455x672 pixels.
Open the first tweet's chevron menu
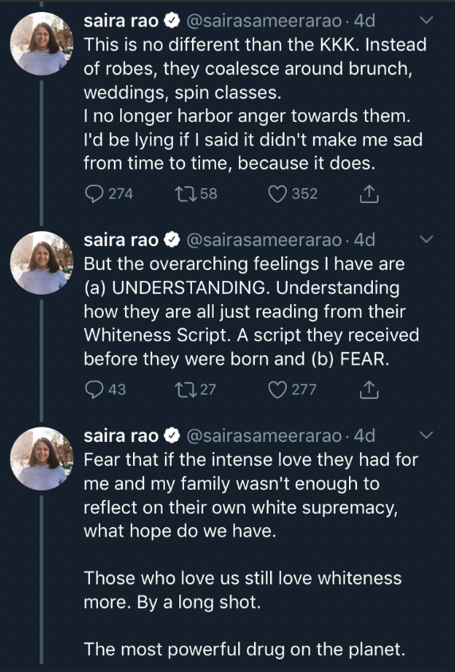point(426,20)
